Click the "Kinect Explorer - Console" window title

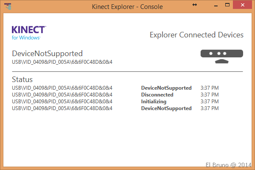[127, 6]
